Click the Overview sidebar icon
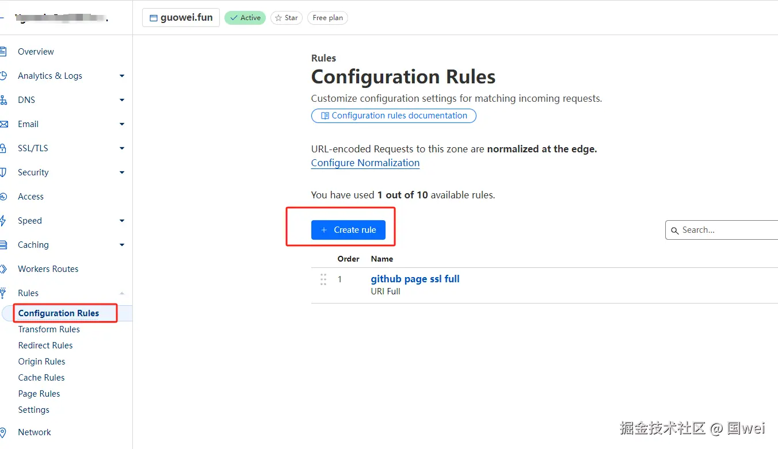778x449 pixels. pyautogui.click(x=3, y=52)
